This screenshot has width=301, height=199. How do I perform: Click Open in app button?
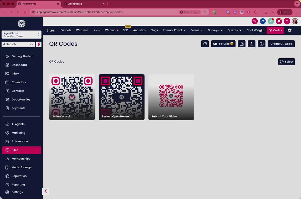coord(189,12)
